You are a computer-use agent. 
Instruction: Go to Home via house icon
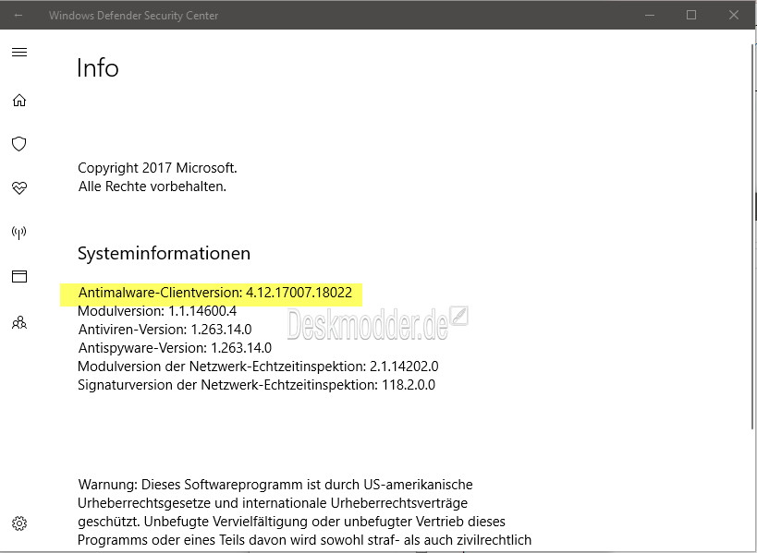click(x=19, y=101)
